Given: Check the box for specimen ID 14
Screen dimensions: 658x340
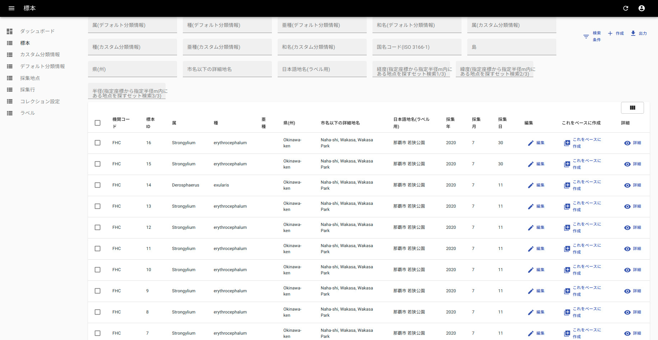Looking at the screenshot, I should 97,185.
